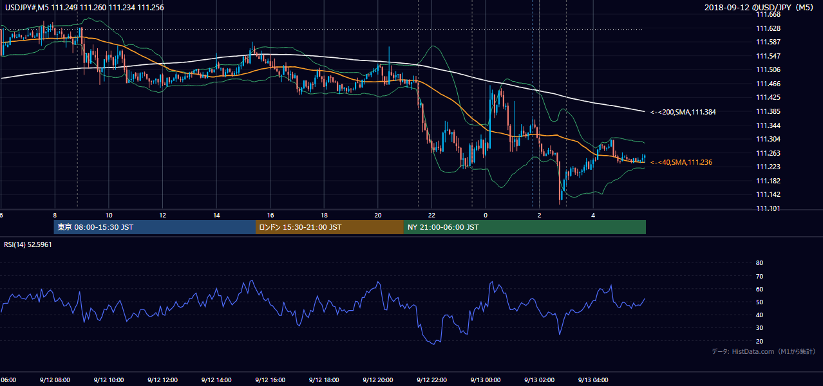823x386 pixels.
Task: Click the RSI(14) 52.5961 indicator label
Action: pos(28,244)
